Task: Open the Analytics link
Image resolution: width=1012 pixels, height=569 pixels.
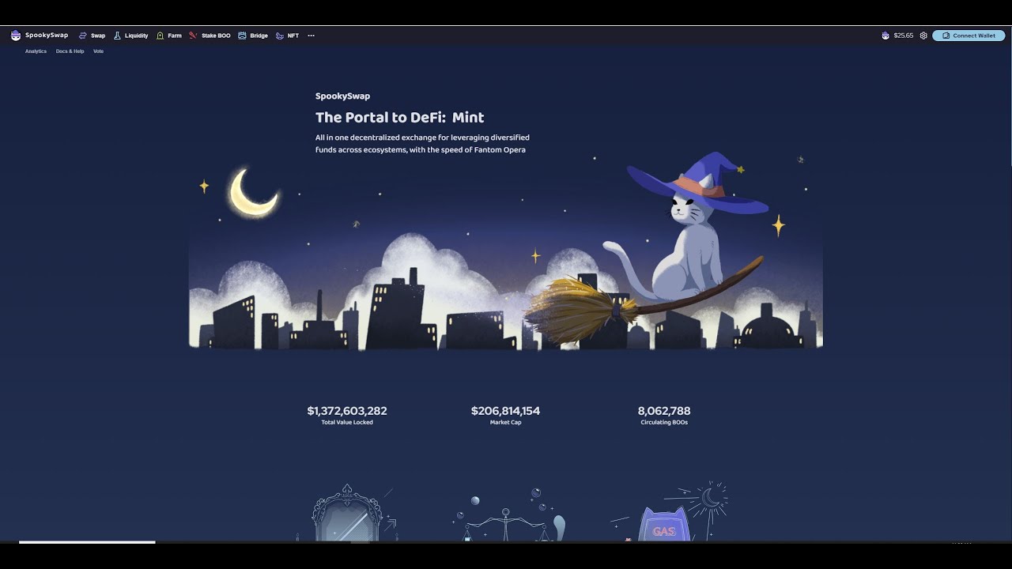Action: [x=36, y=51]
